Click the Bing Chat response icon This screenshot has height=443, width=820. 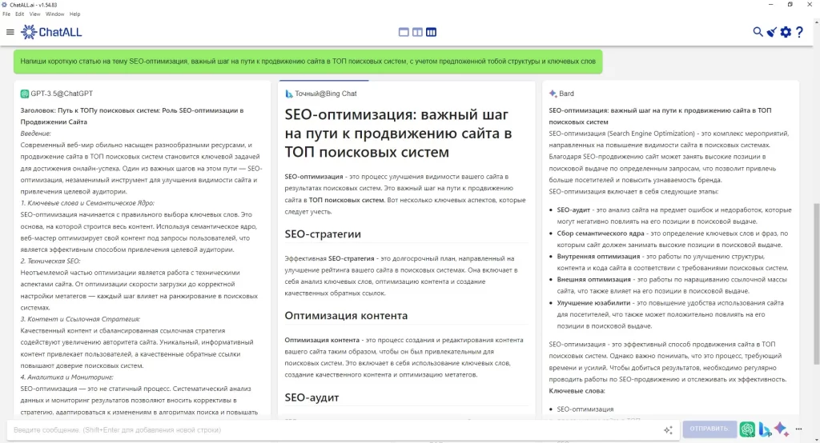[288, 94]
